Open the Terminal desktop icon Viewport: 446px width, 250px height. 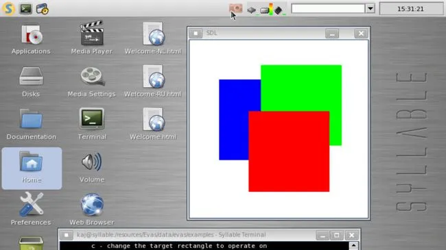click(92, 124)
